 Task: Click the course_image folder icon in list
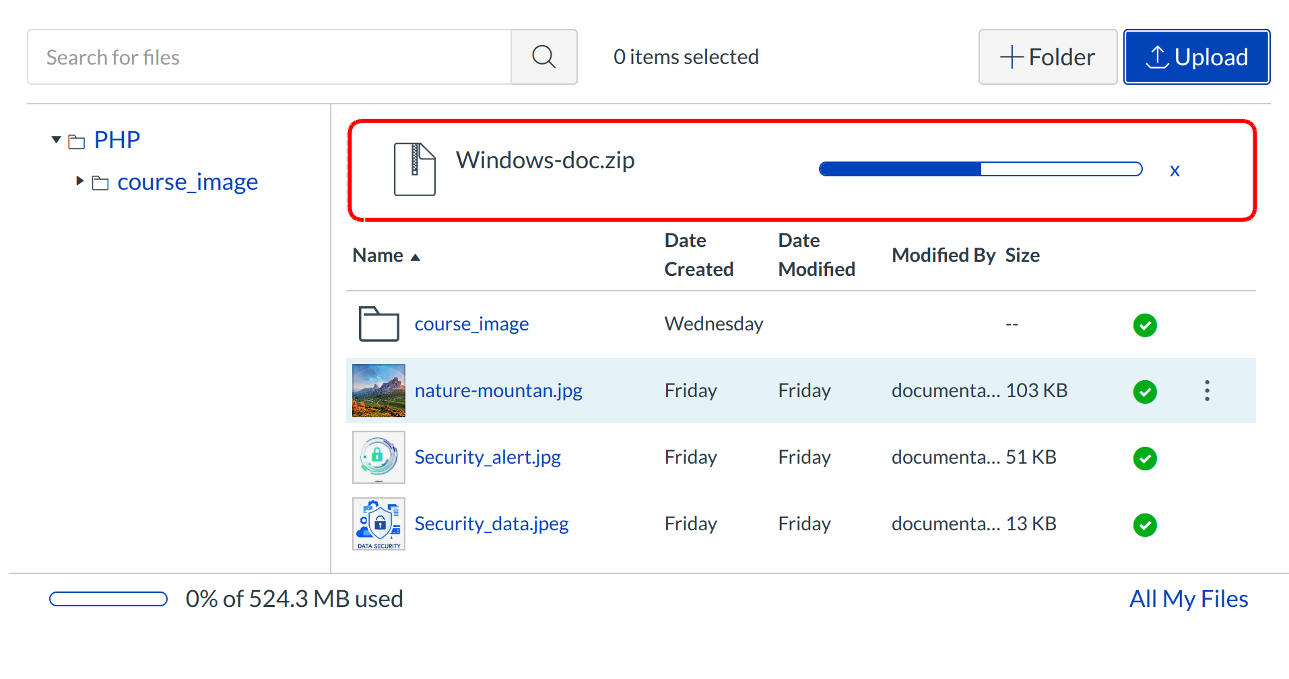tap(378, 324)
